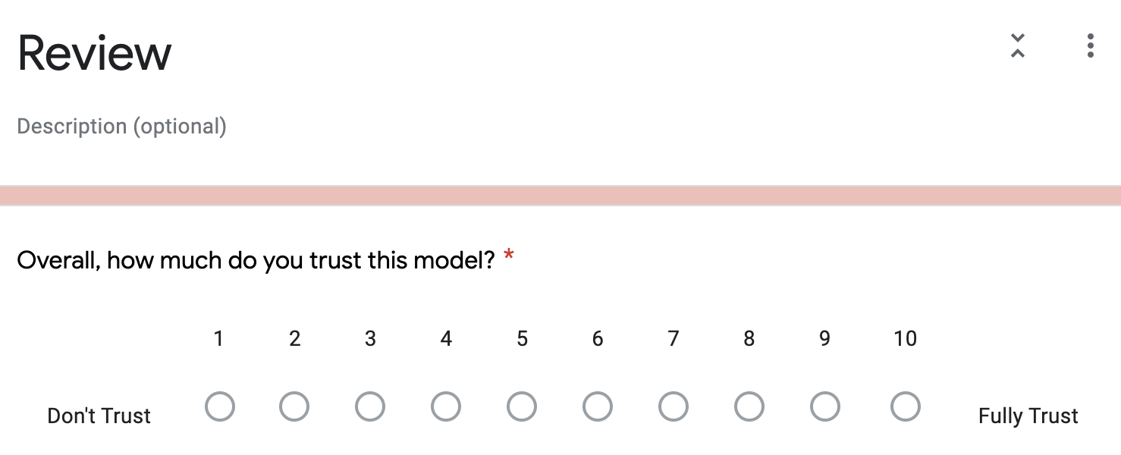Choose rating 3 on the trust scale
The image size is (1121, 455).
370,406
